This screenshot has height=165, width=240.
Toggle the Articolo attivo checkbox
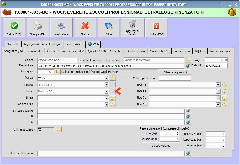pos(80,60)
